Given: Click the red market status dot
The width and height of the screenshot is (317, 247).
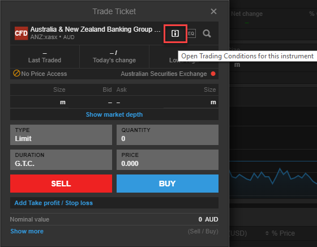Looking at the screenshot, I should 213,74.
